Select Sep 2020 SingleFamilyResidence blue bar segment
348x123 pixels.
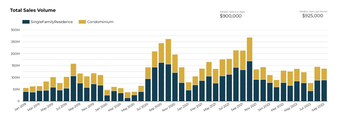pos(162,82)
